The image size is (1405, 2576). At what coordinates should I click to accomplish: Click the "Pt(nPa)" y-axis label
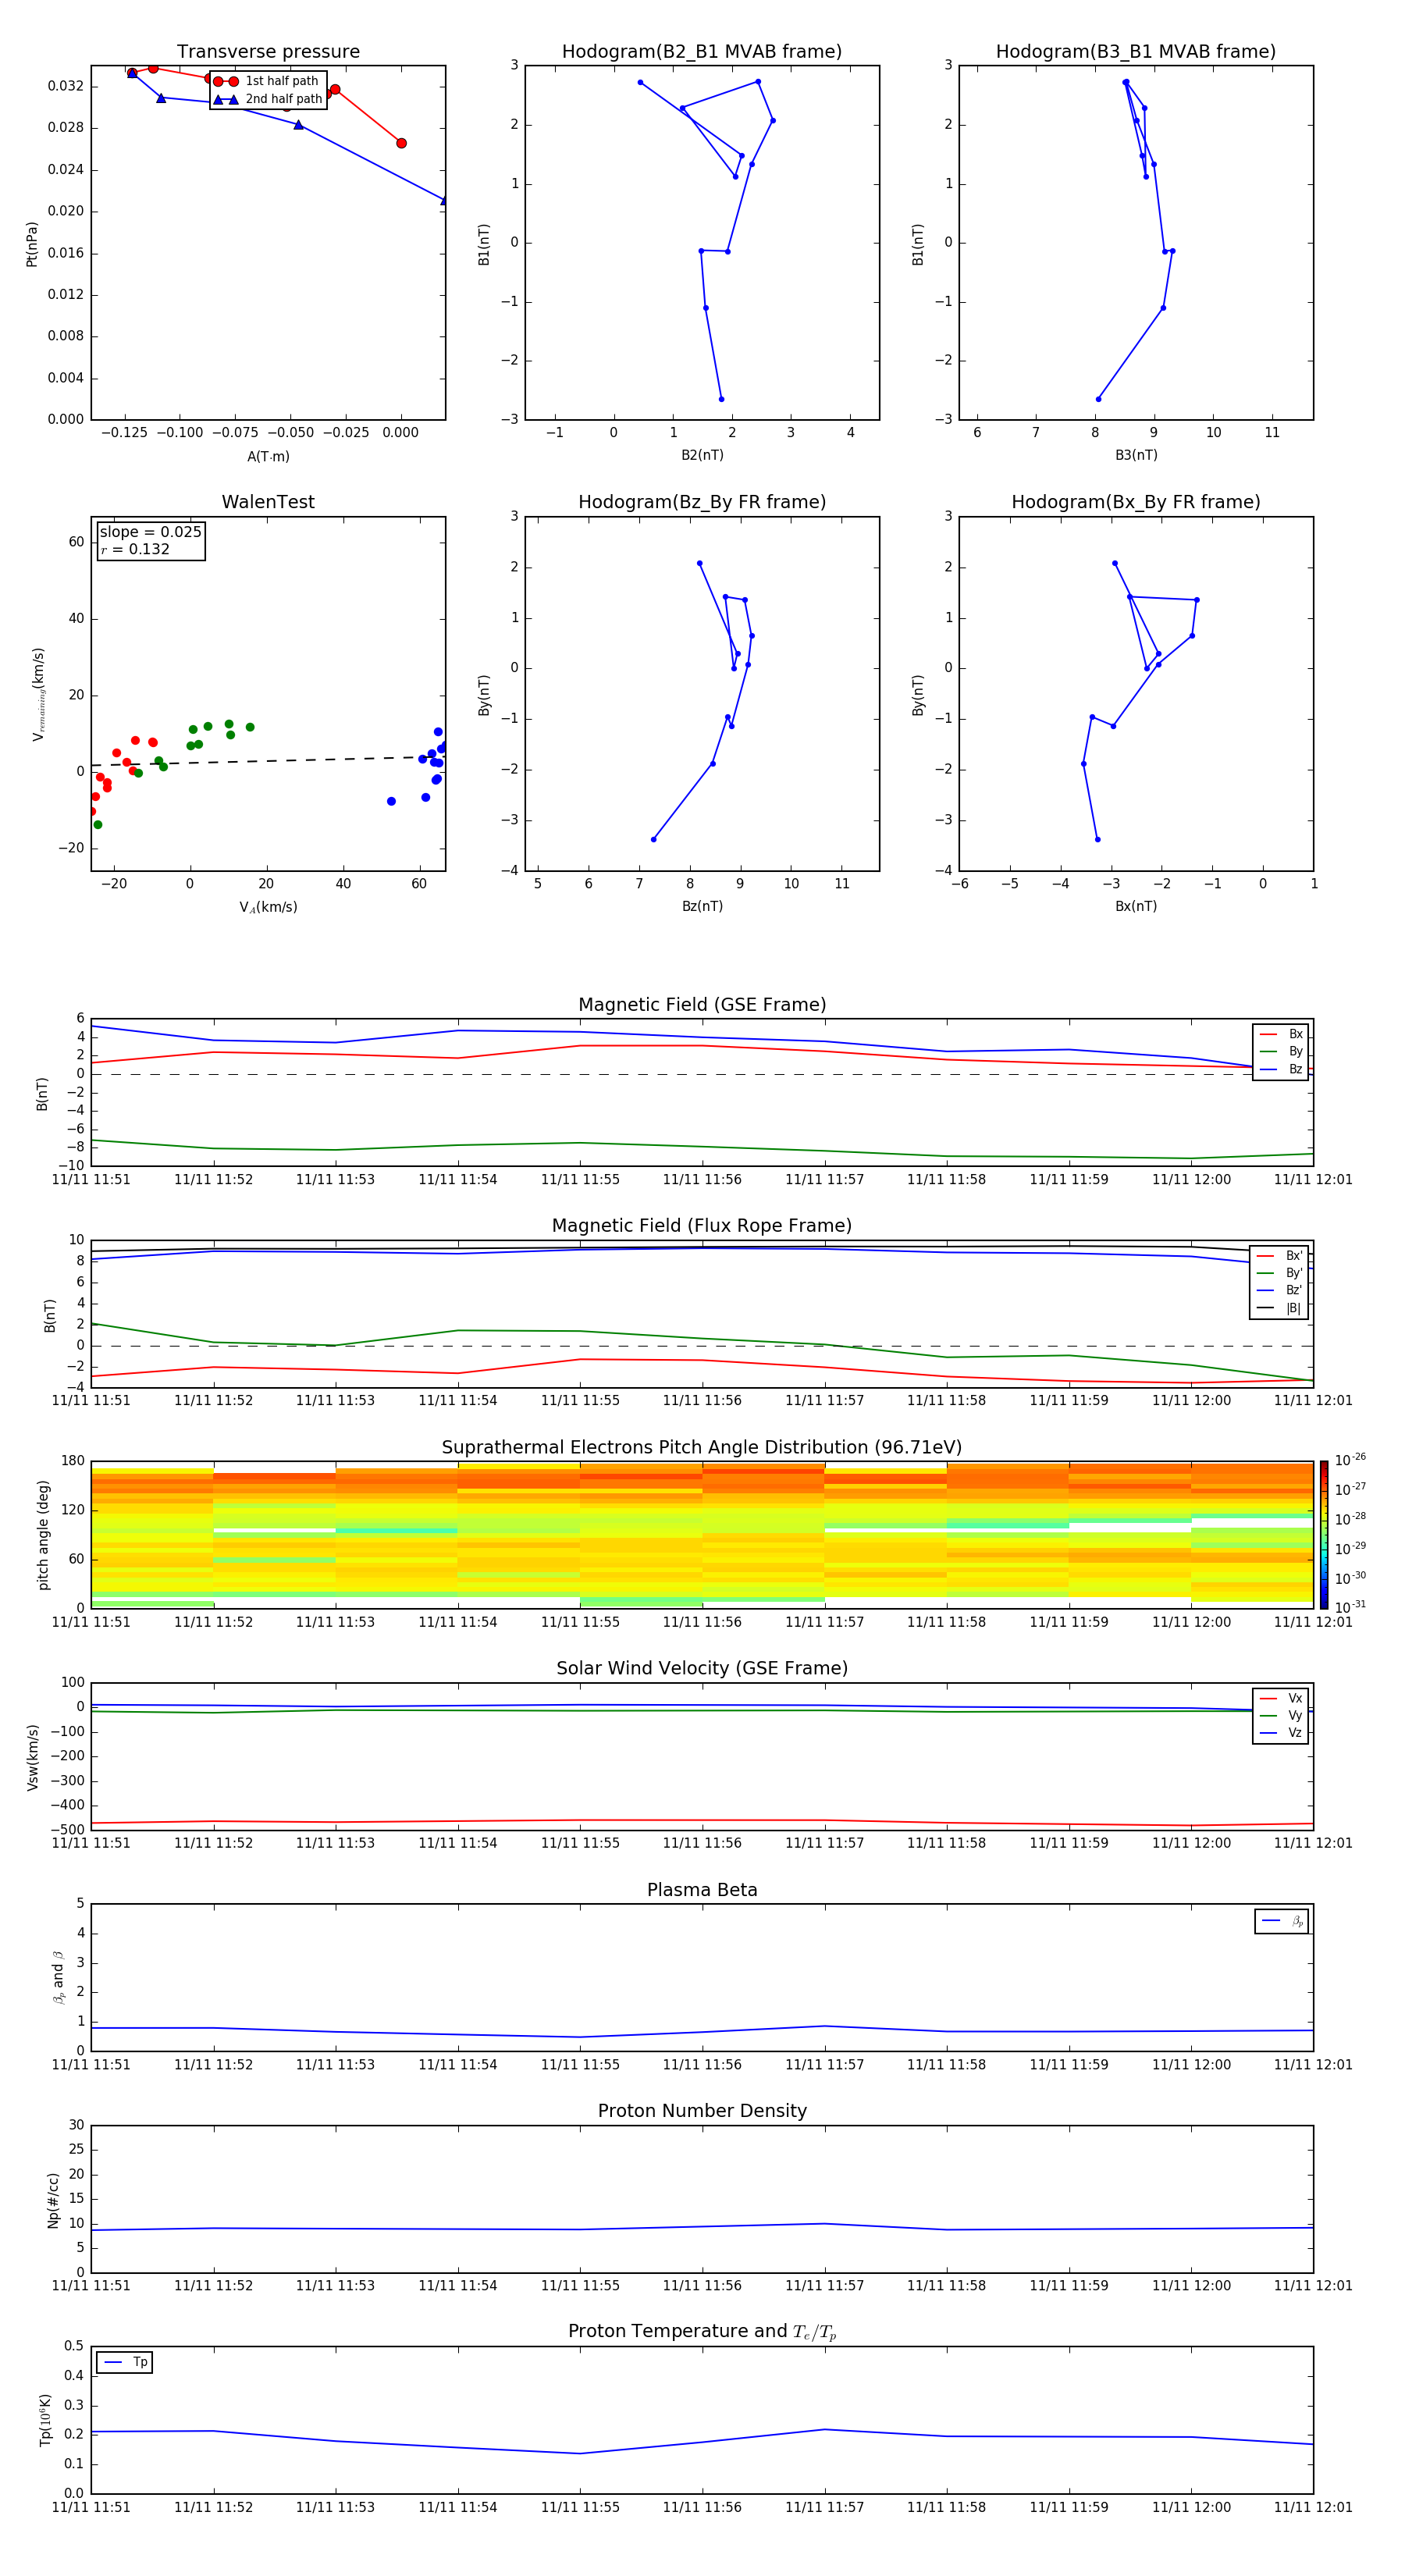point(32,244)
